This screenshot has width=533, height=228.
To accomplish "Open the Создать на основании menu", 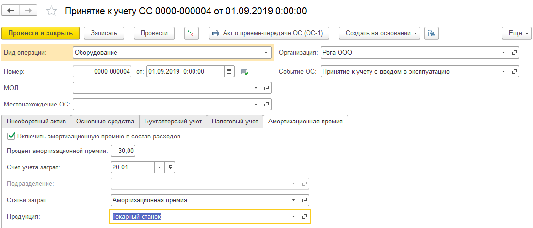I will pyautogui.click(x=379, y=33).
